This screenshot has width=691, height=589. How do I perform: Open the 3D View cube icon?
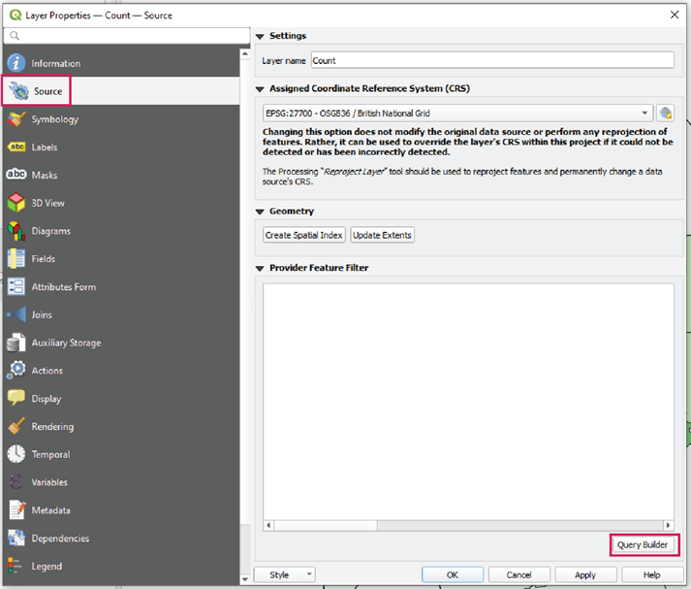[16, 203]
